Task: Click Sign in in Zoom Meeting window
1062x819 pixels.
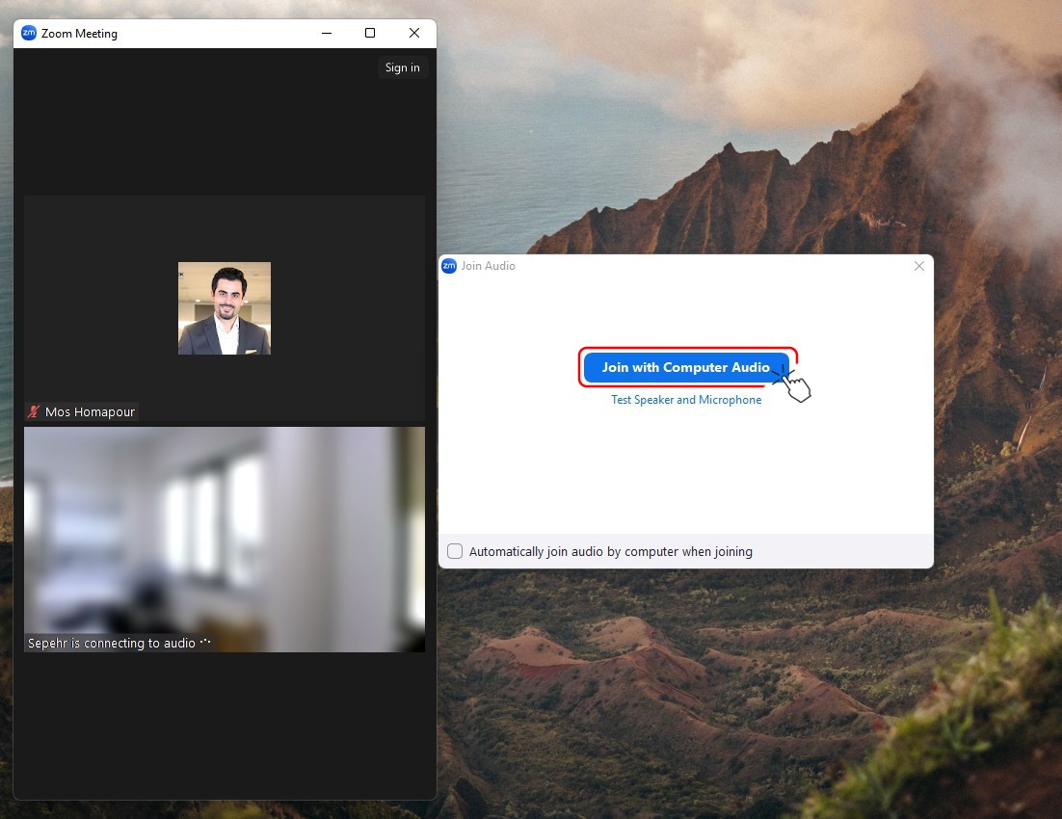Action: [x=402, y=67]
